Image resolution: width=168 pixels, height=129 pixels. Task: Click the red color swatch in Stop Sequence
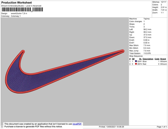click(136, 64)
